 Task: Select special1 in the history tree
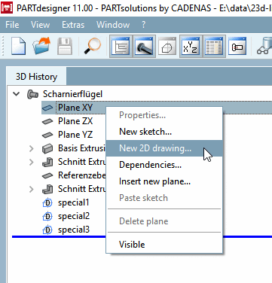[x=74, y=202]
